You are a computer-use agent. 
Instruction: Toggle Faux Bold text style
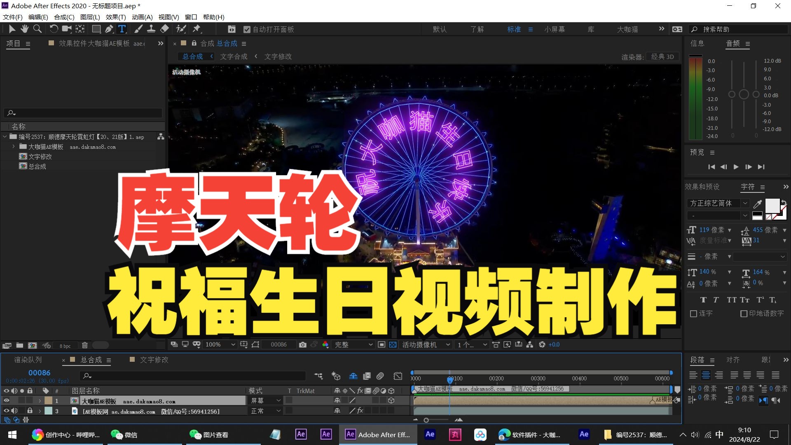pyautogui.click(x=703, y=300)
